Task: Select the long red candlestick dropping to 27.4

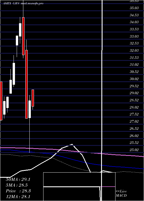Action: click(x=26, y=84)
